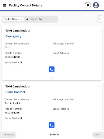Click the search magnifier icon
104x139 pixels.
[x=27, y=19]
